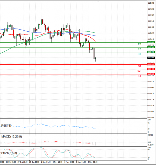Screen dimensions: 156x165
Task: Click the MACD(12,26,9) indicator label
Action: click(12, 136)
